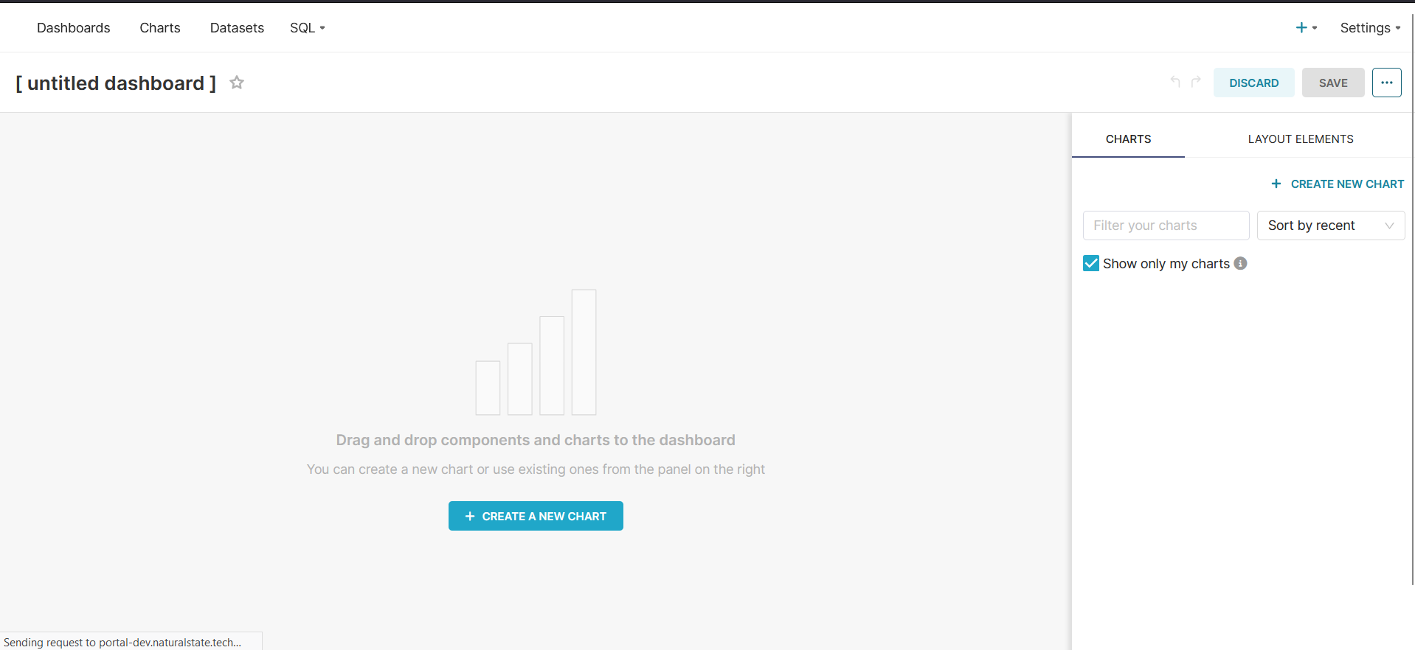Expand the Sort by recent dropdown
This screenshot has width=1415, height=650.
[x=1331, y=226]
